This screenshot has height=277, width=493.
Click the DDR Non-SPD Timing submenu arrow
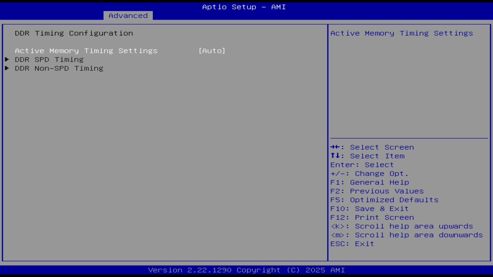click(x=7, y=68)
